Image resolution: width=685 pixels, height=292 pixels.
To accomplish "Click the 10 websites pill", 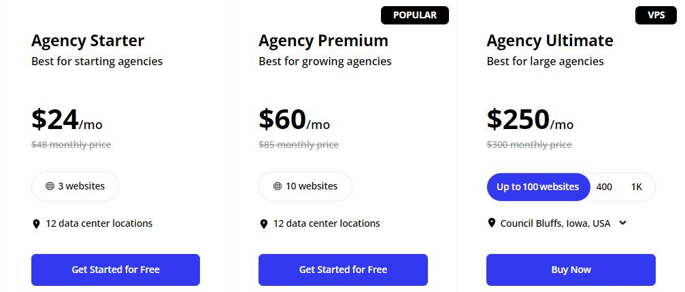I will (x=305, y=186).
